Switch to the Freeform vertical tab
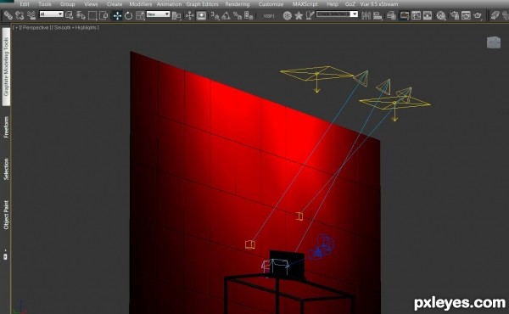This screenshot has height=314, width=509. point(6,127)
